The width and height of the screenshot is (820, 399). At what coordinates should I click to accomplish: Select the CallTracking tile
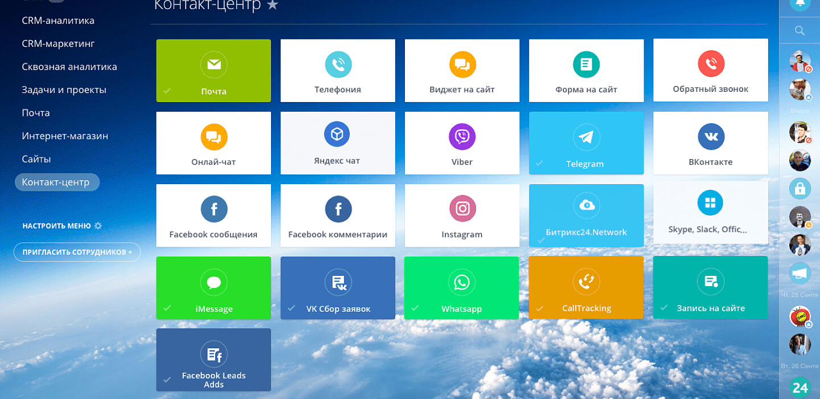[x=586, y=288]
